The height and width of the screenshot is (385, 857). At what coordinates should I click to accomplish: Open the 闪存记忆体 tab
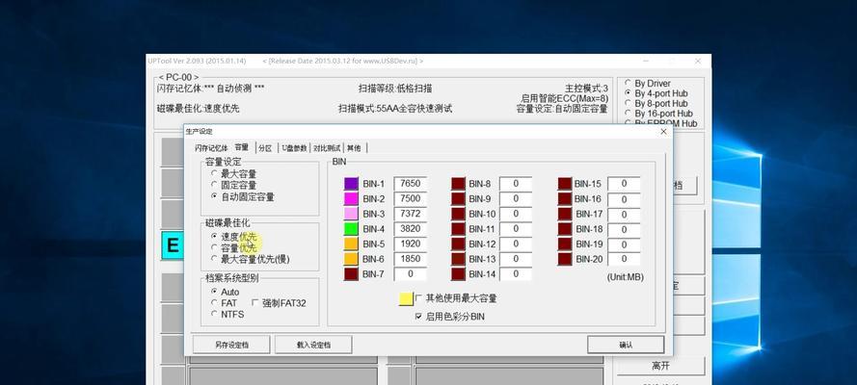[211, 148]
